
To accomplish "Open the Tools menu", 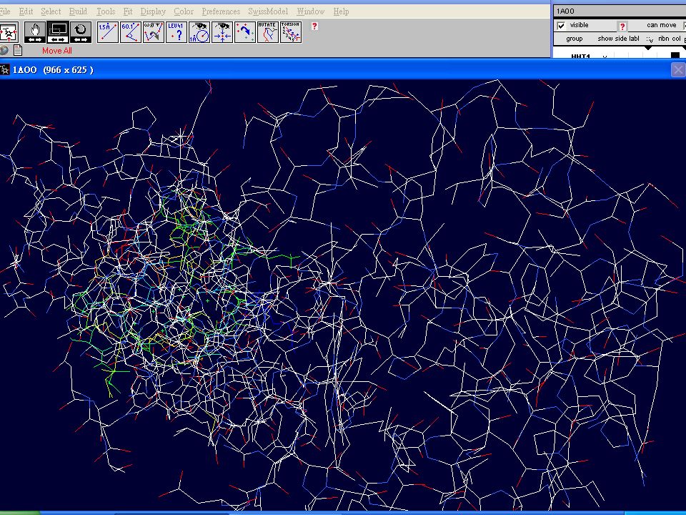I will [x=106, y=11].
